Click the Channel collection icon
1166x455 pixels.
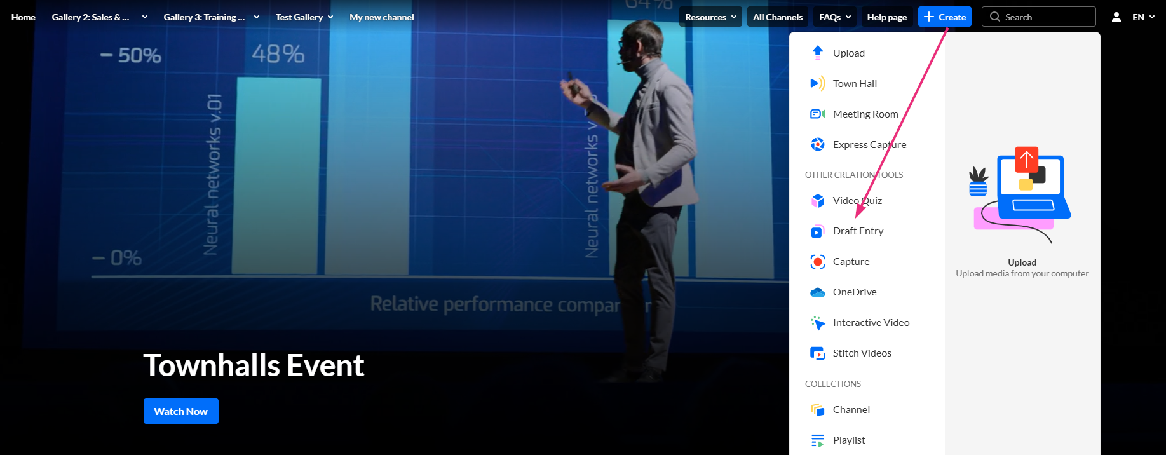tap(817, 410)
